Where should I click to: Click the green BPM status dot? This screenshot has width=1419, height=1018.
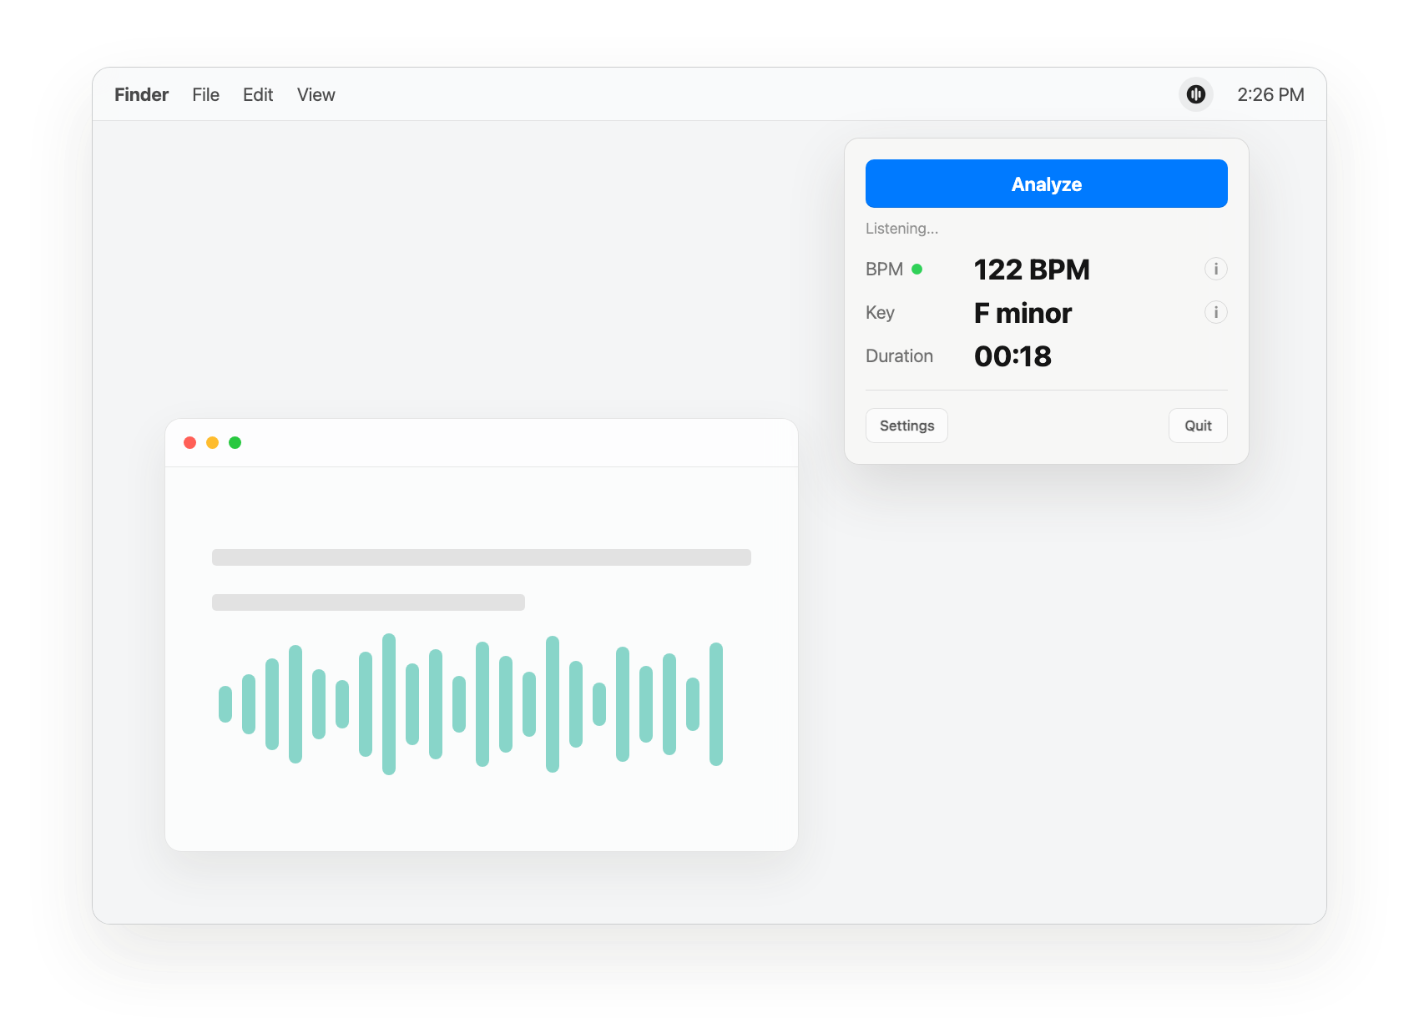(917, 269)
